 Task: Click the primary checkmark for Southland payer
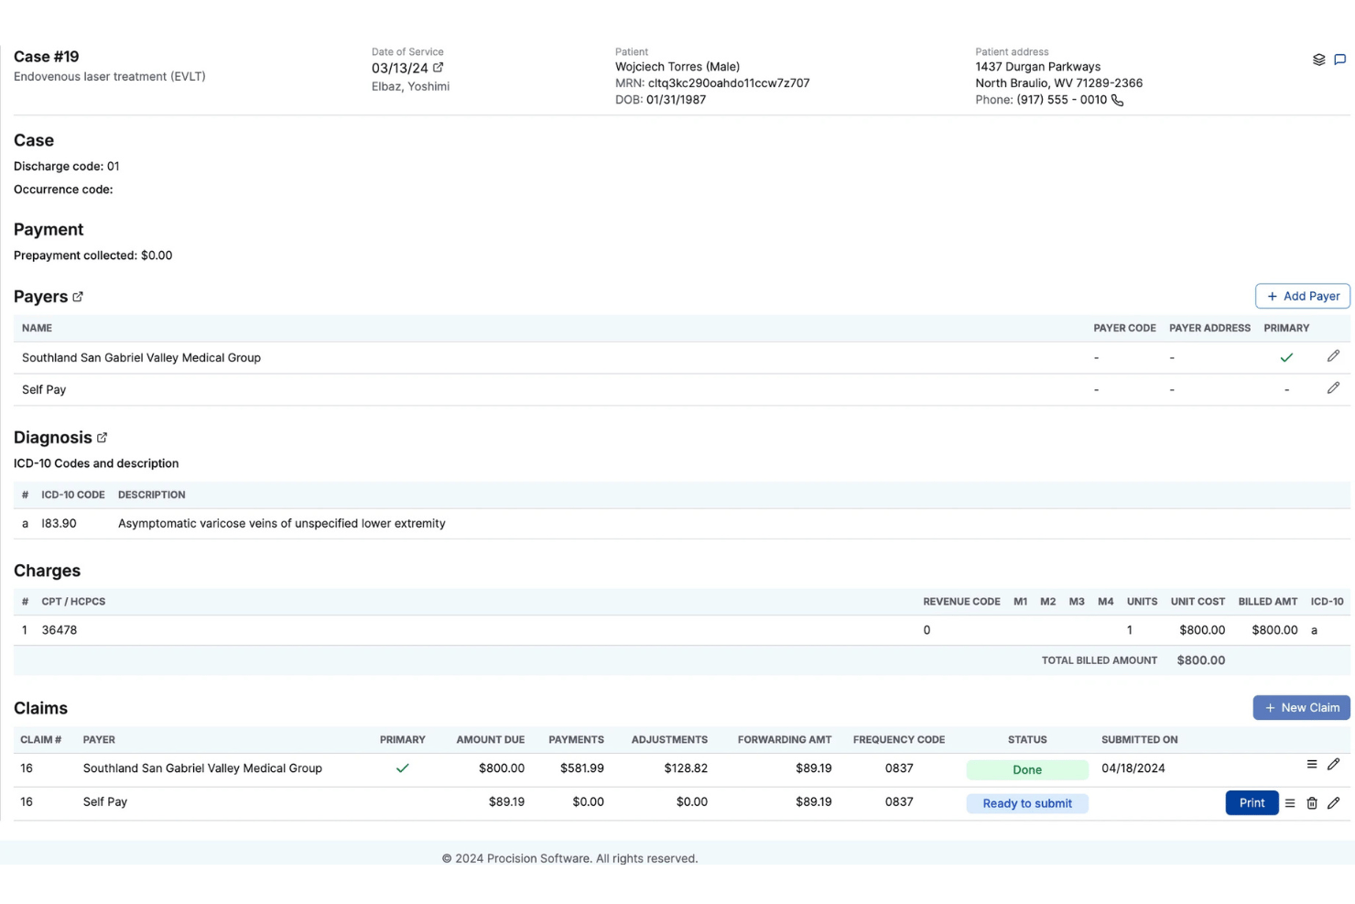[1286, 358]
